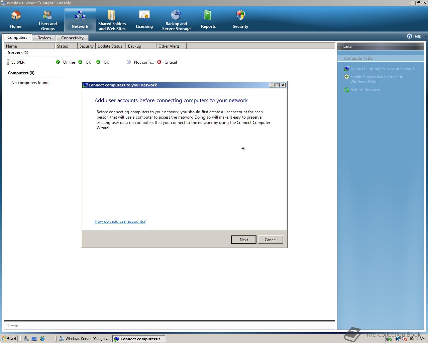The height and width of the screenshot is (343, 428).
Task: Open How do I add user accounts link
Action: (x=120, y=221)
